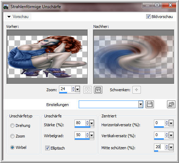Toggle the Bildvorschau checkbox
Image resolution: width=179 pixels, height=163 pixels.
coord(148,17)
